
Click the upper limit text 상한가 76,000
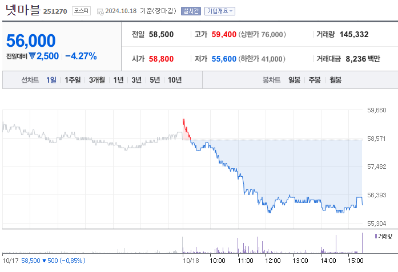pyautogui.click(x=262, y=34)
